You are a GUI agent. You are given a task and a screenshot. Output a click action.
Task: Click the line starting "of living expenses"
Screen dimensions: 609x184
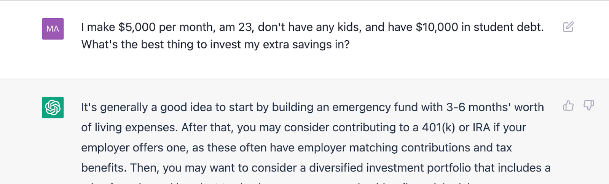[303, 127]
